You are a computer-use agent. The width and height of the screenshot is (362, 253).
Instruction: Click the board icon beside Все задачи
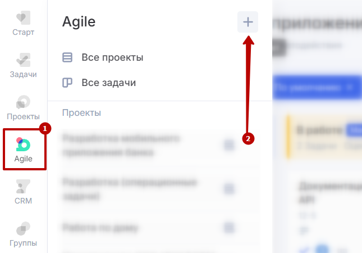pyautogui.click(x=67, y=83)
